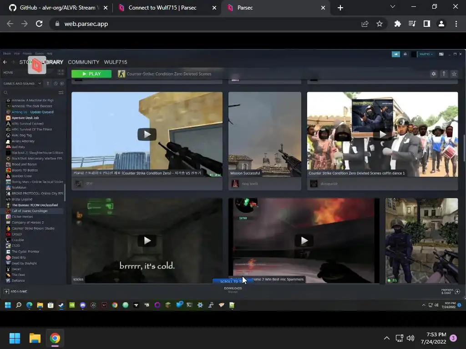Open the Help menu in Steam
466x349 pixels.
[49, 54]
